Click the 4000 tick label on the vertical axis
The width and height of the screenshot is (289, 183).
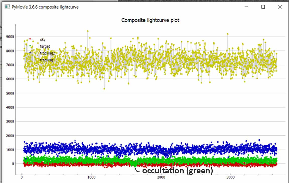click(10, 107)
